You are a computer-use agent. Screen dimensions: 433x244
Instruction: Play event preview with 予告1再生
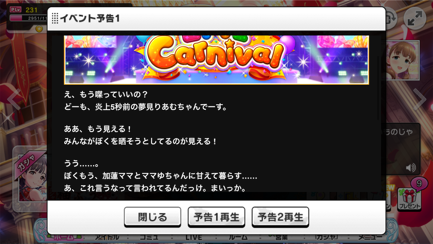point(216,217)
